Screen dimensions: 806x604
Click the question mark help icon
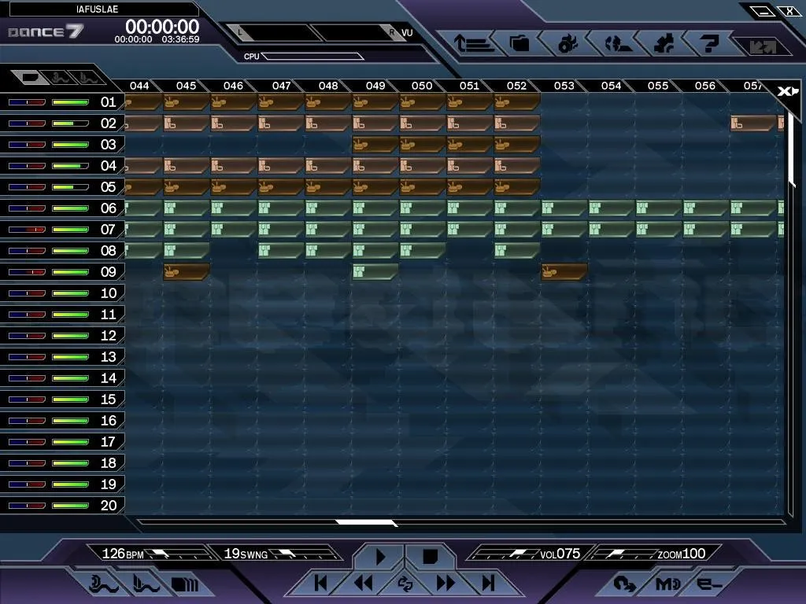point(708,44)
